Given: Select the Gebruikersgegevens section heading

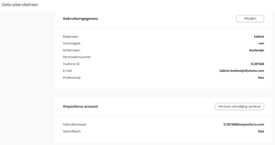Looking at the screenshot, I should 80,19.
